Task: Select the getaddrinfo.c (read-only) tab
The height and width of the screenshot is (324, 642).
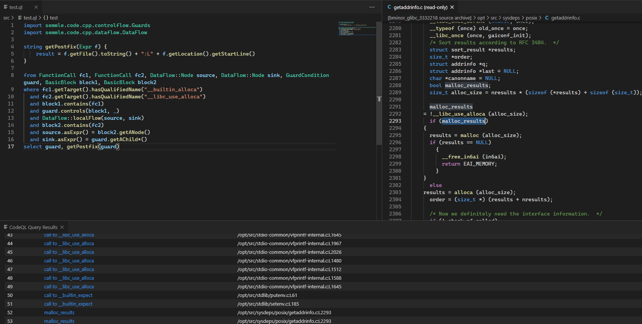Action: (x=420, y=7)
